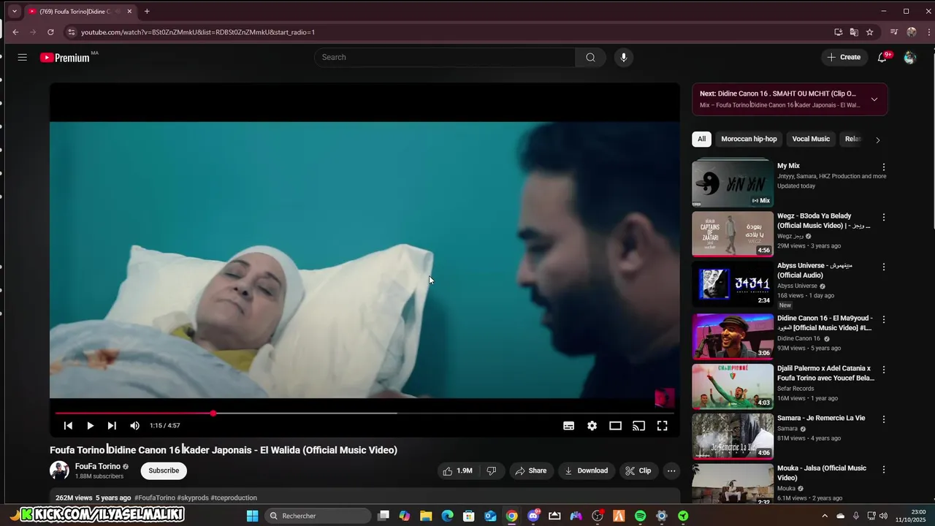The image size is (935, 526).
Task: Open File Explorer from the taskbar
Action: pos(426,516)
